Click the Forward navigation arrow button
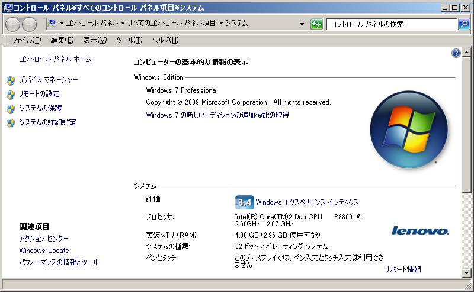The width and height of the screenshot is (474, 292). click(29, 24)
